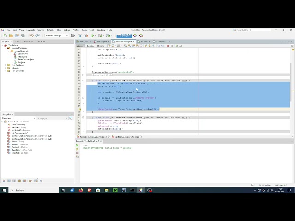Switch to the Files panel tab

18,41
